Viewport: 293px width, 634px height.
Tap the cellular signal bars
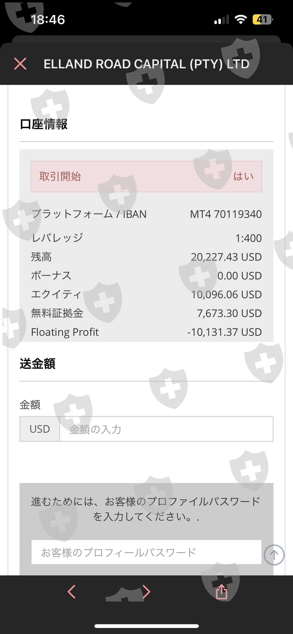pos(222,20)
